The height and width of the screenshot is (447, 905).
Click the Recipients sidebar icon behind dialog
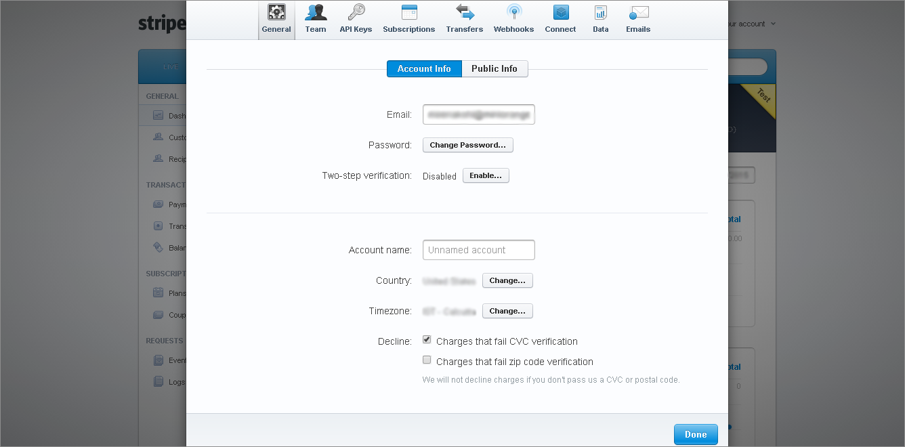[x=158, y=159]
